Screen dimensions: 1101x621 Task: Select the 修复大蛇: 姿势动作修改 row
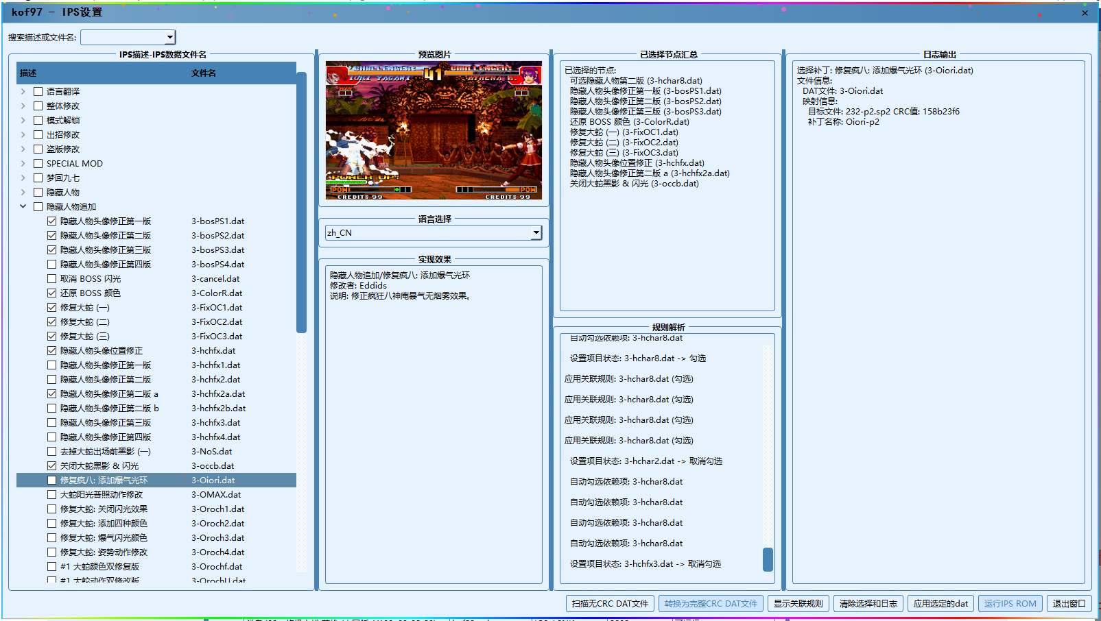pyautogui.click(x=156, y=552)
